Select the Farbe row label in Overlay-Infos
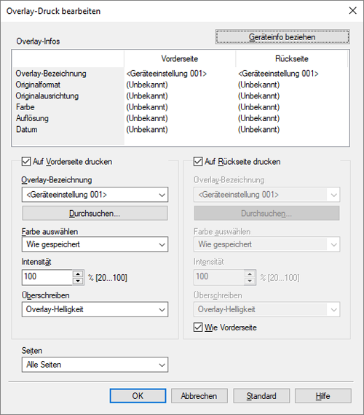Image resolution: width=364 pixels, height=415 pixels. pyautogui.click(x=25, y=107)
